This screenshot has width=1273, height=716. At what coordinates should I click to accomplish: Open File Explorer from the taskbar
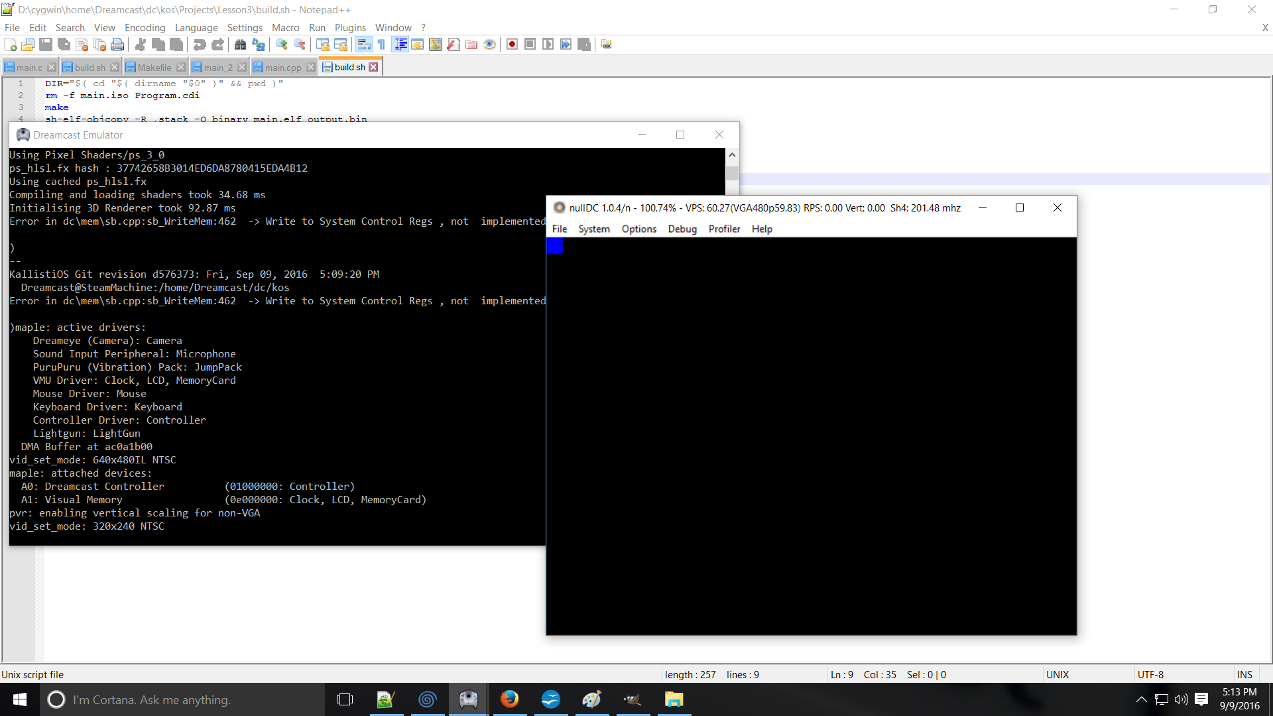pos(674,699)
